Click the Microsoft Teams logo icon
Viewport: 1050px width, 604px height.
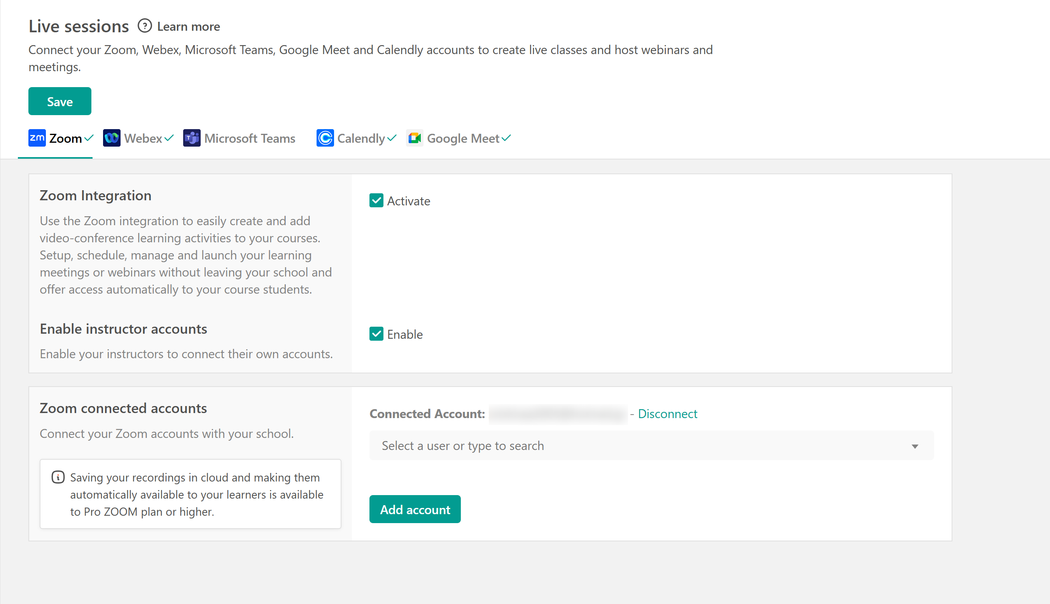192,138
